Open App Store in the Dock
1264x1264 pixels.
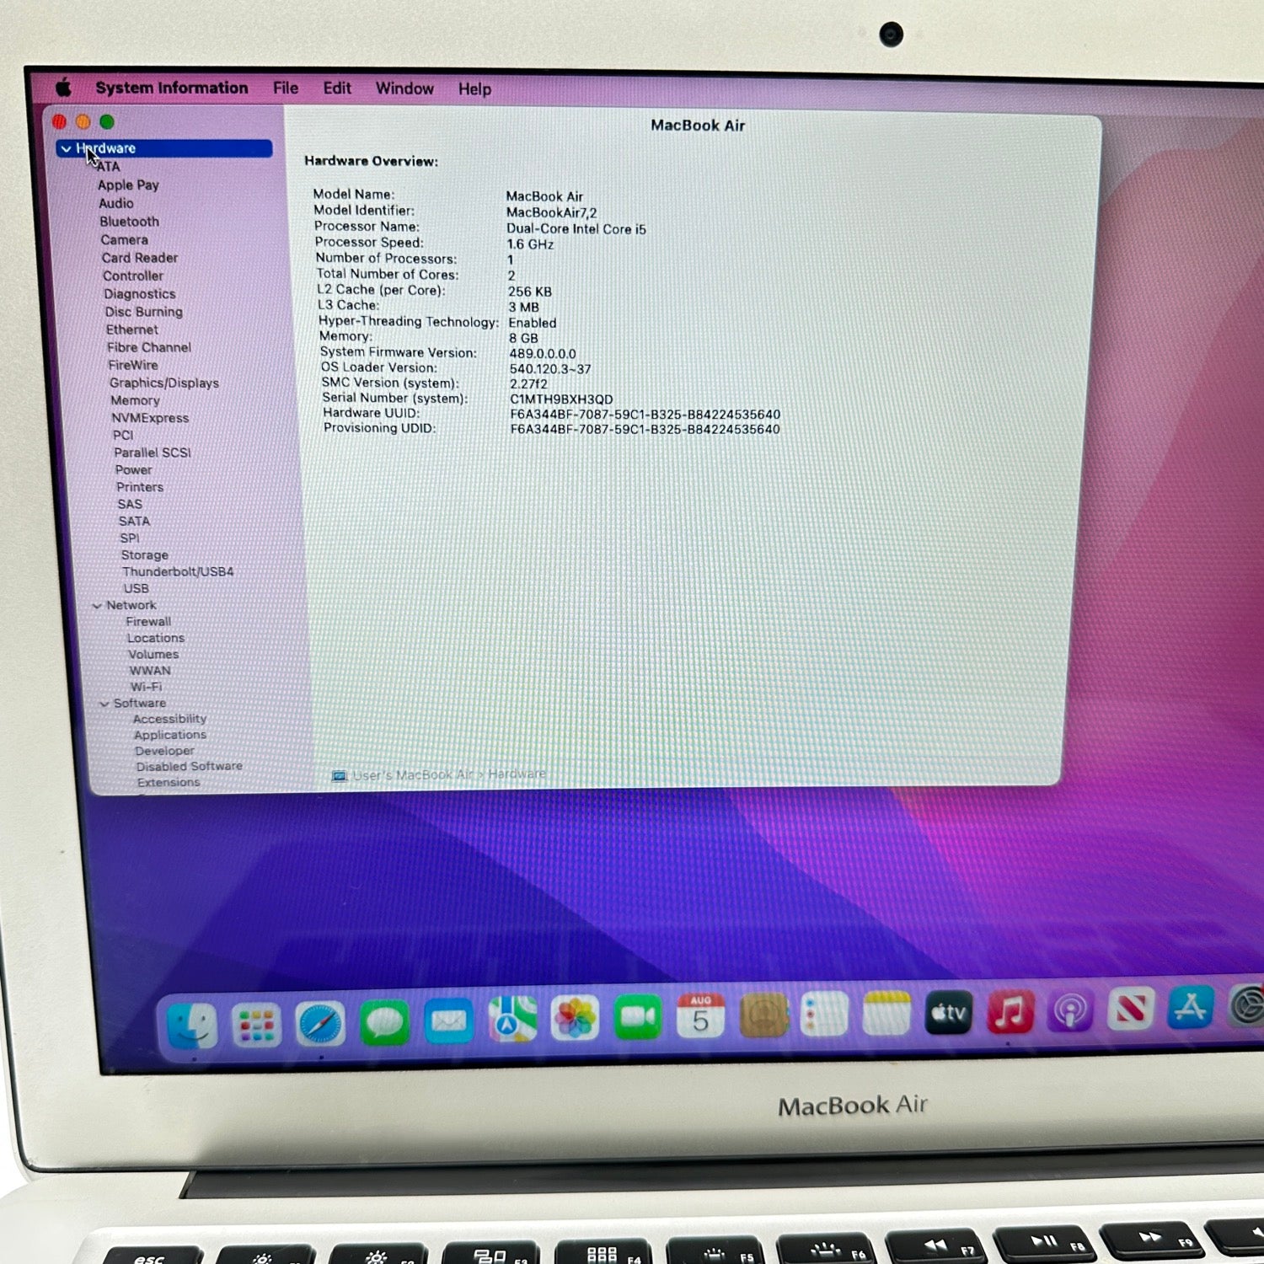[1190, 1007]
